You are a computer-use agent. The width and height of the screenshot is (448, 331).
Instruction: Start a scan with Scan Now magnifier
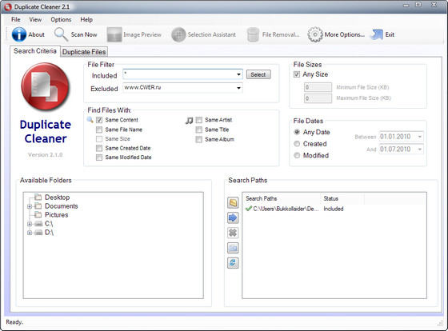[61, 34]
